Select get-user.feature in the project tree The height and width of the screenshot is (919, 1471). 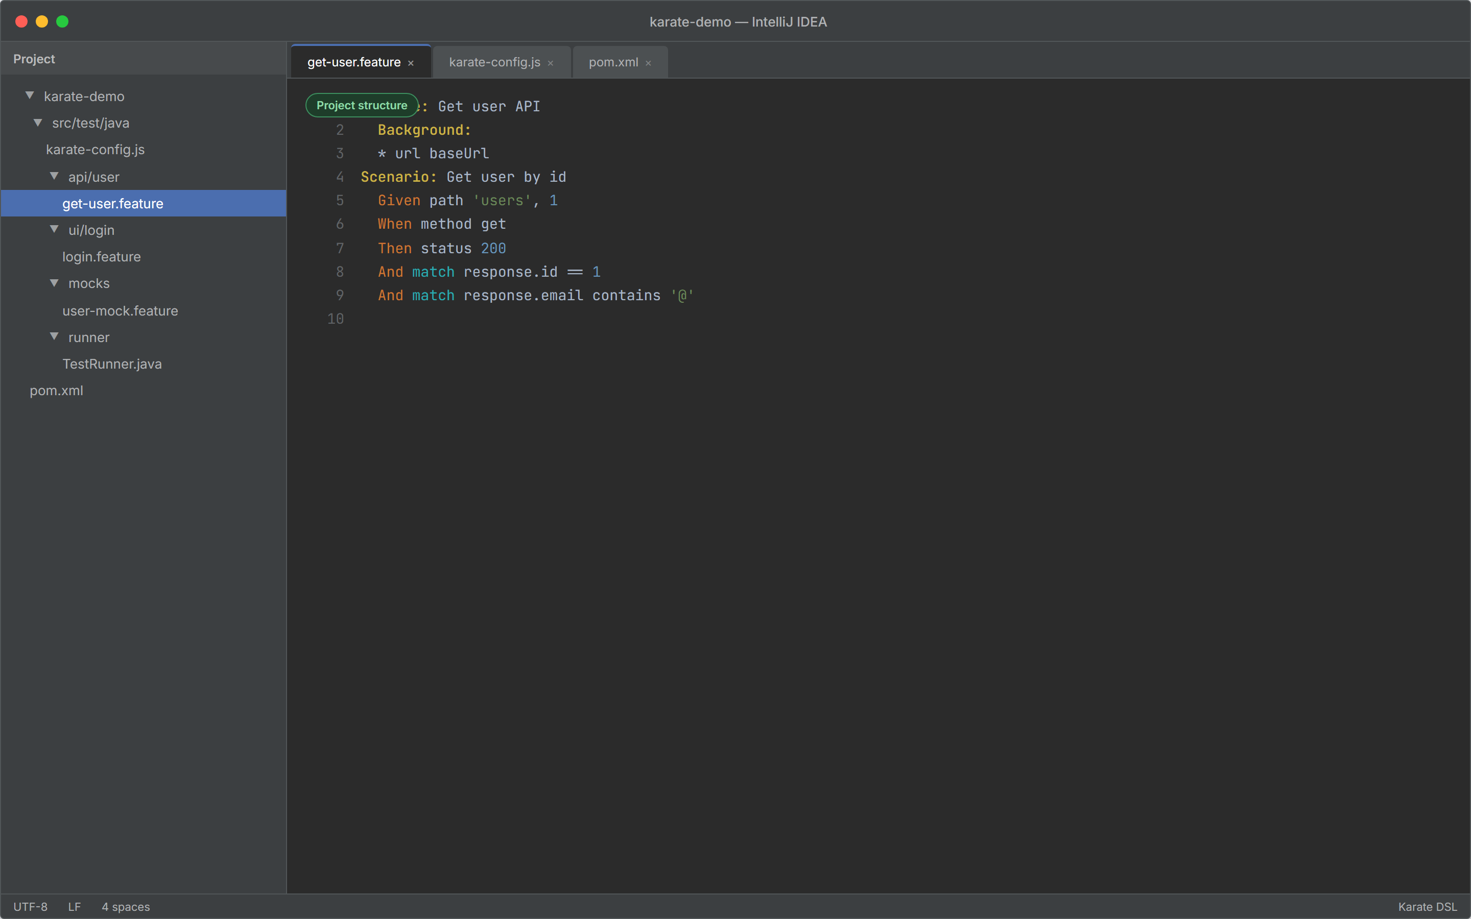tap(144, 203)
